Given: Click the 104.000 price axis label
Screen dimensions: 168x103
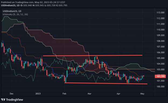Looking at the screenshot, I should pos(160,64).
